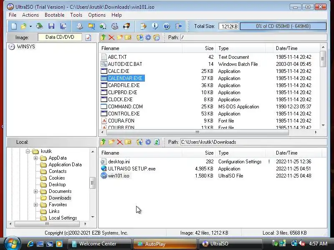Image resolution: width=334 pixels, height=250 pixels.
Task: Click New Folder icon in Image toolbar
Action: (x=120, y=37)
